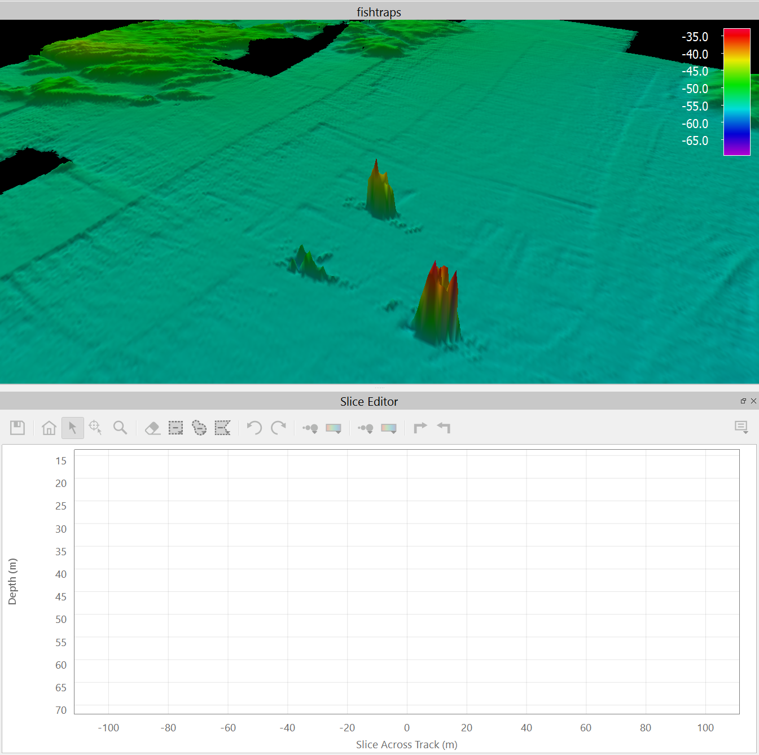Step the slice forward with right arrow
The width and height of the screenshot is (759, 755).
[x=420, y=428]
